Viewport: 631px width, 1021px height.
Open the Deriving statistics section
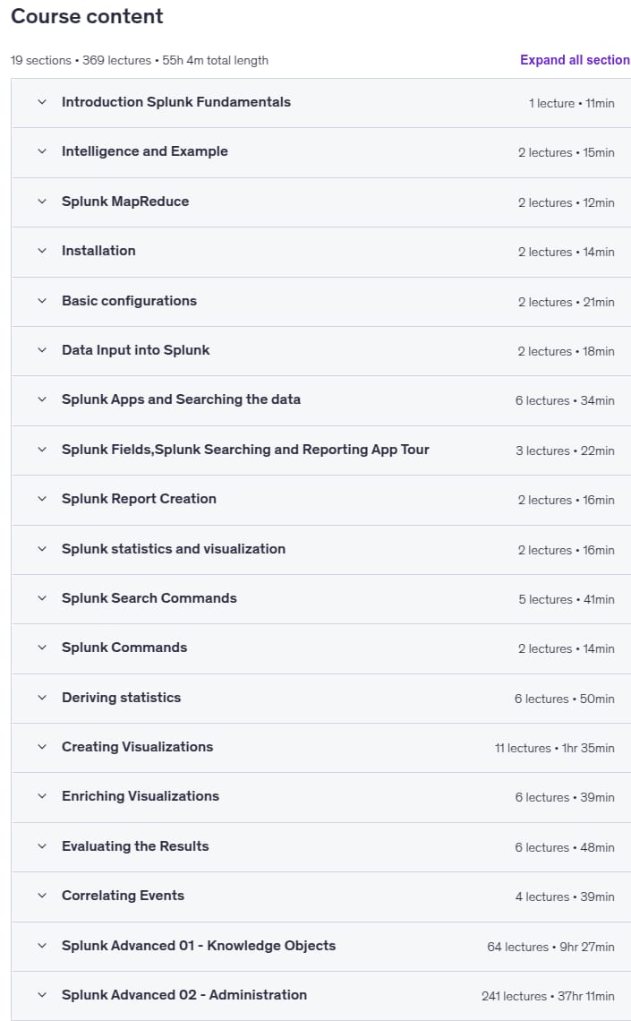tap(320, 698)
